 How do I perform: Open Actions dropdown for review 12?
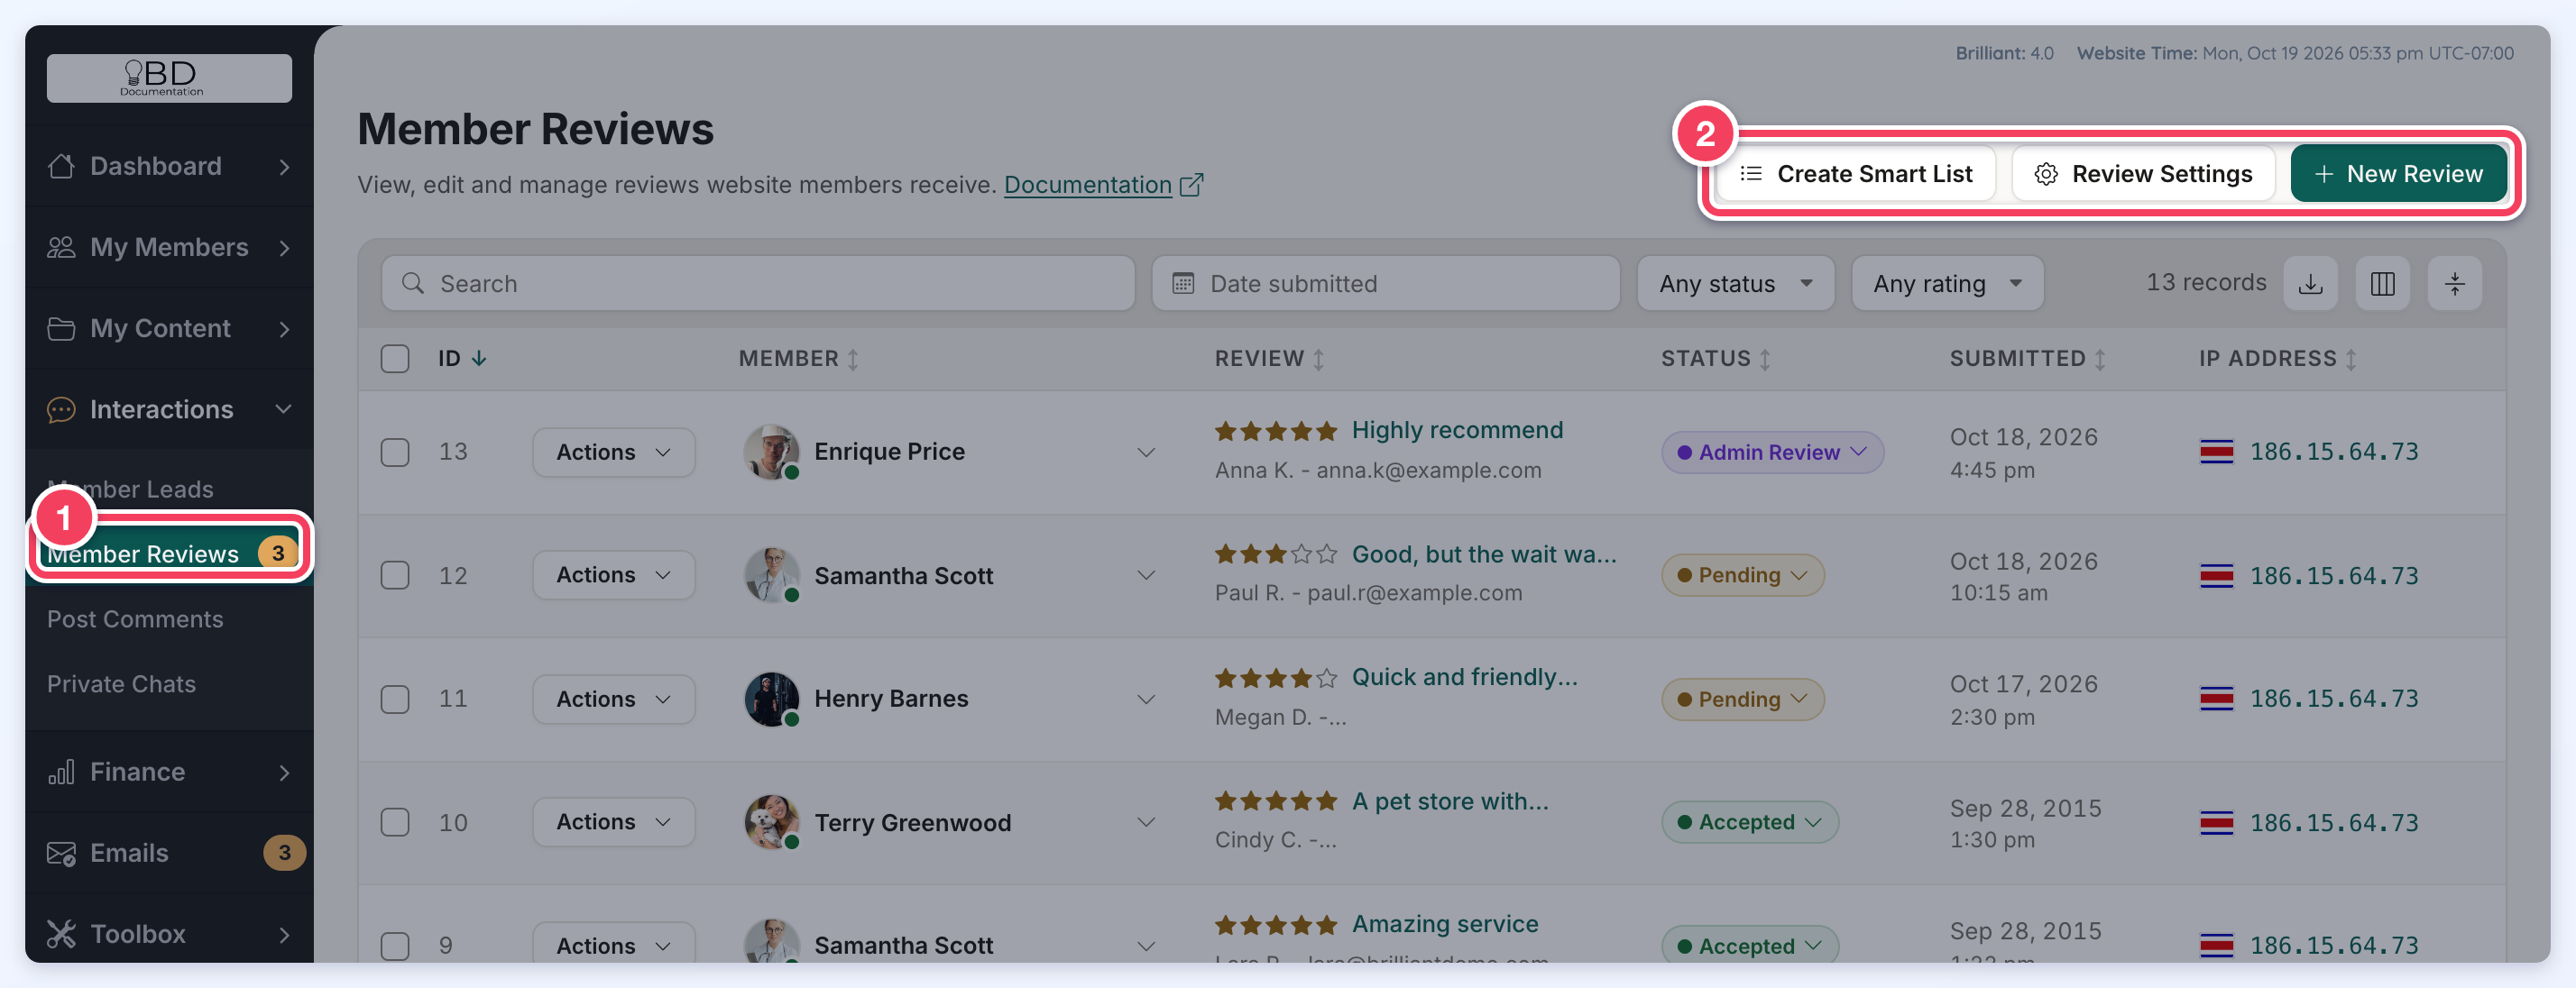pyautogui.click(x=613, y=575)
